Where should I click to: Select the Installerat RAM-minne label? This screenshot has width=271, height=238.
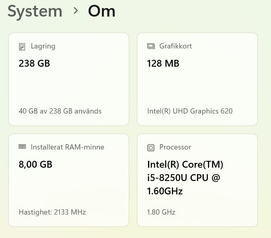[68, 147]
